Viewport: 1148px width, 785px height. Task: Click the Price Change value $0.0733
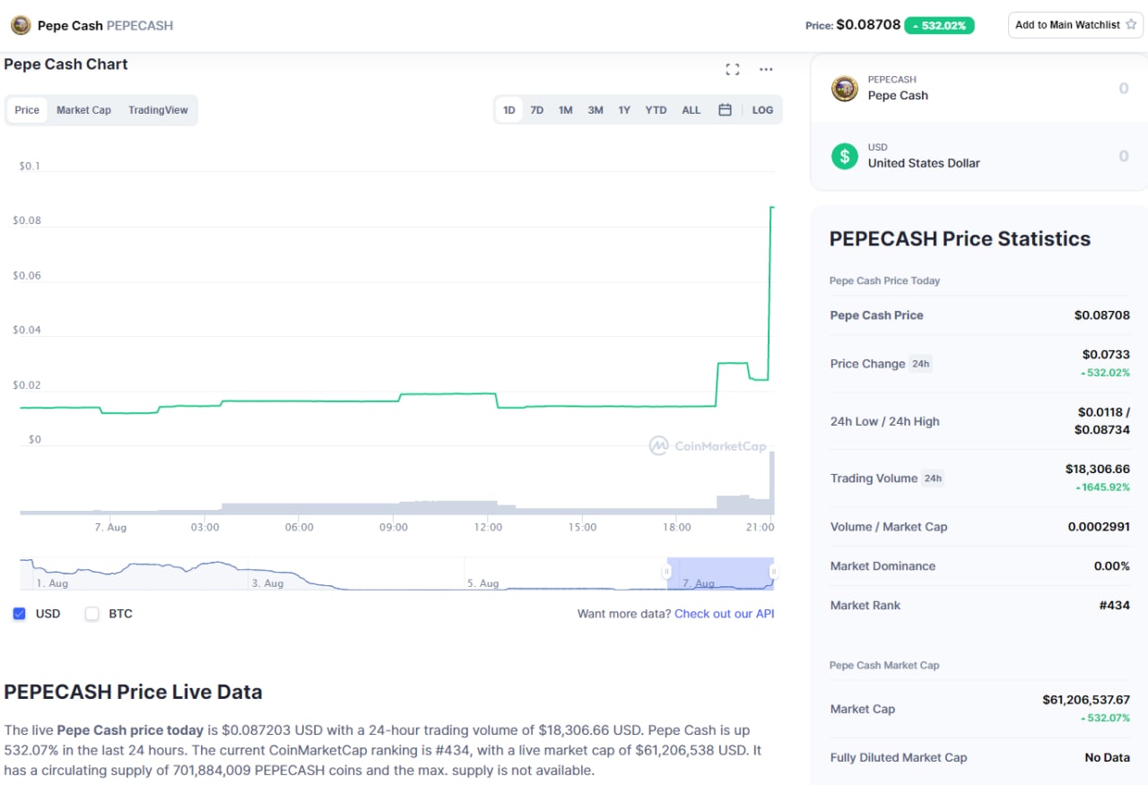[x=1106, y=355]
